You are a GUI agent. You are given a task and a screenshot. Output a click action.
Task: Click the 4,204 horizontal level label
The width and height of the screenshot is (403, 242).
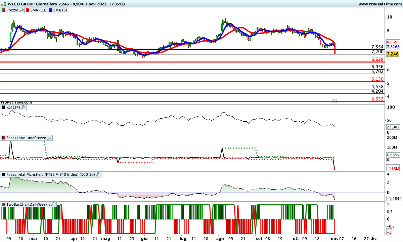click(x=377, y=91)
